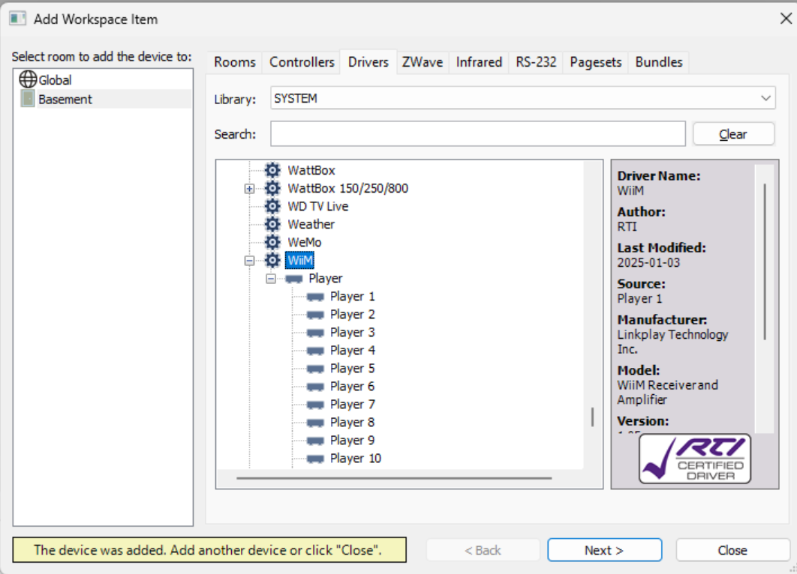797x574 pixels.
Task: Click the Player 2 device icon
Action: [316, 315]
